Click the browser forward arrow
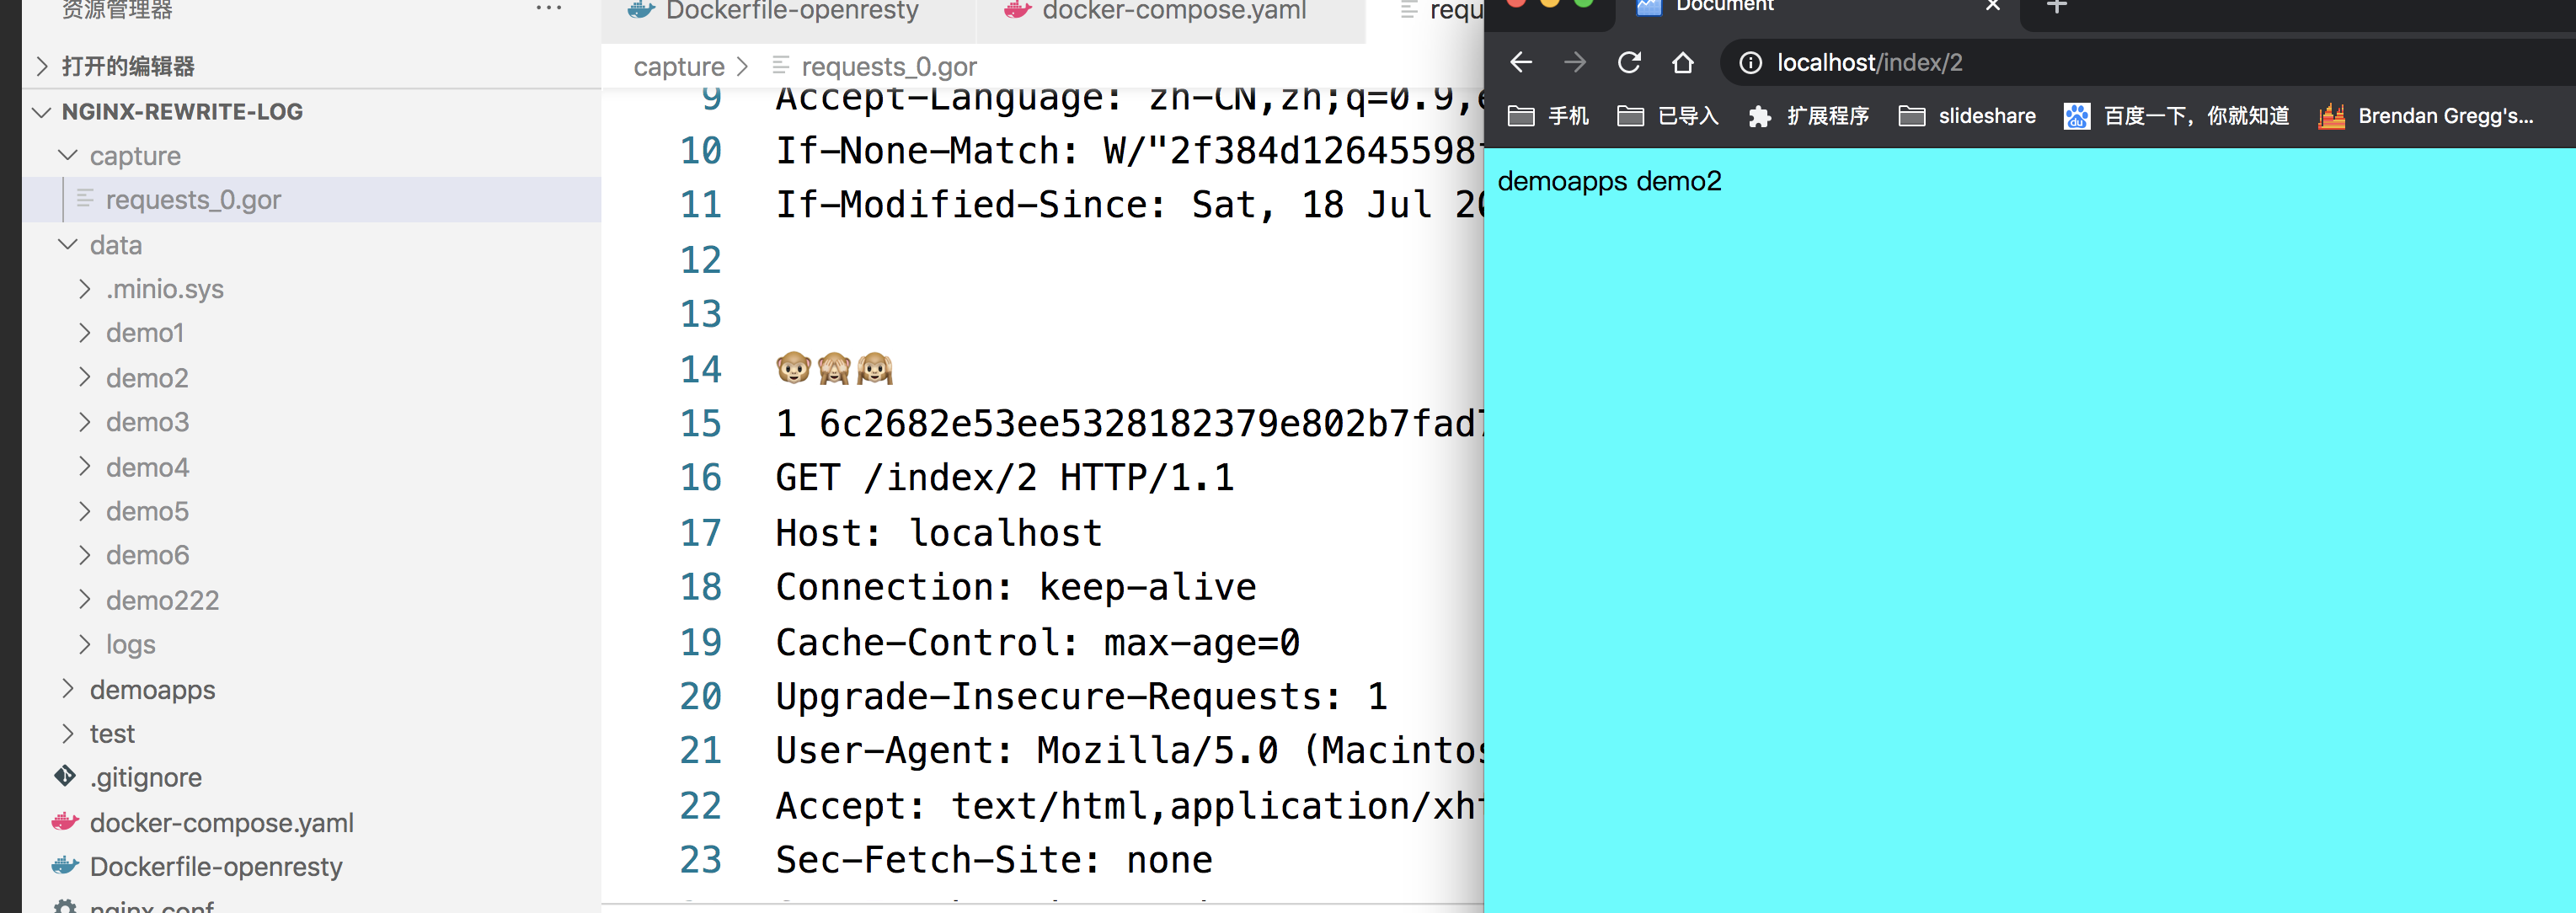 pyautogui.click(x=1575, y=63)
